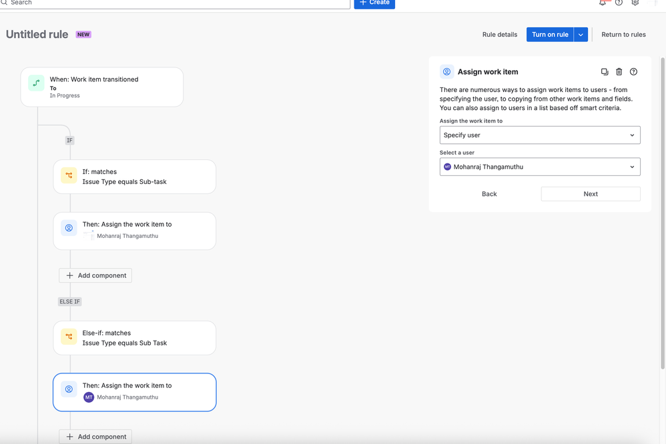The height and width of the screenshot is (444, 666).
Task: Open the help icon in top bar
Action: coord(619,3)
